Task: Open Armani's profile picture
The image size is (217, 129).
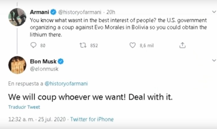Action: 17,17
